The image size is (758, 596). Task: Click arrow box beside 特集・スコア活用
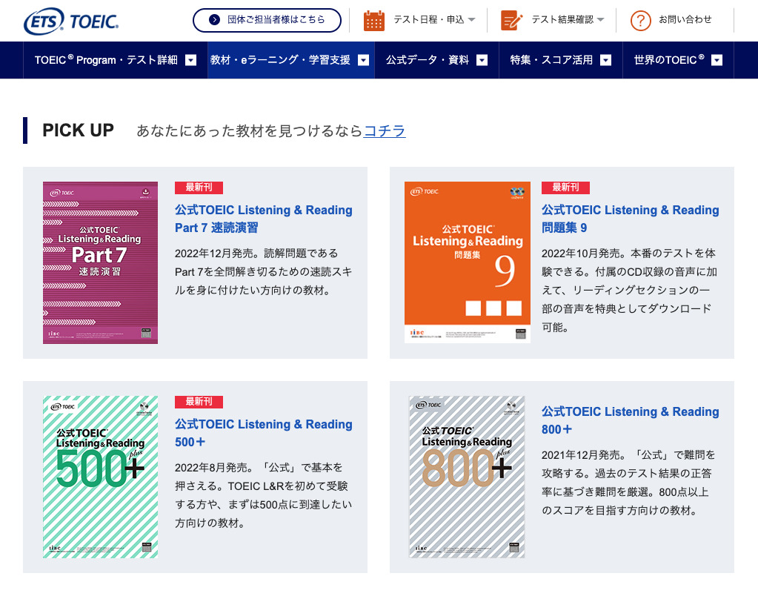605,60
